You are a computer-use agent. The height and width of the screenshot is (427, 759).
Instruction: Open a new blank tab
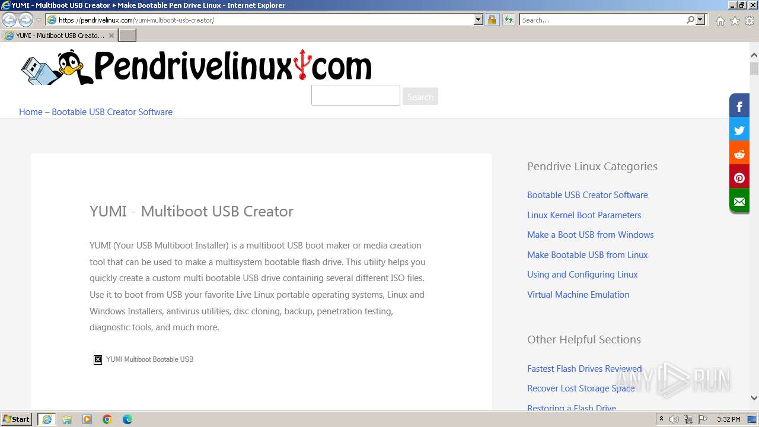coord(127,36)
